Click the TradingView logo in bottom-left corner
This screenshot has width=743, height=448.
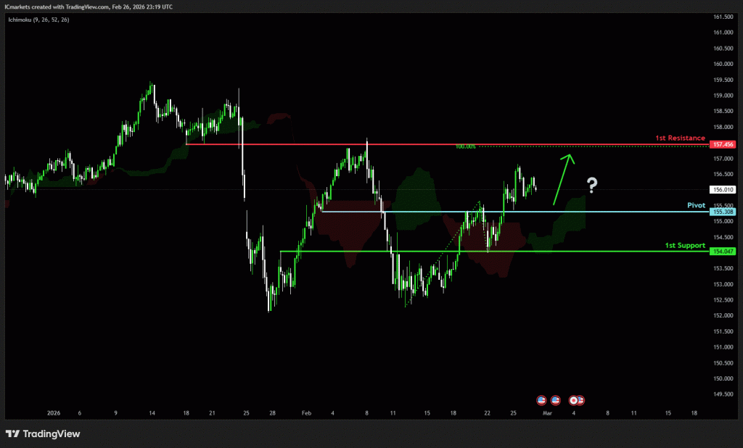tap(44, 434)
